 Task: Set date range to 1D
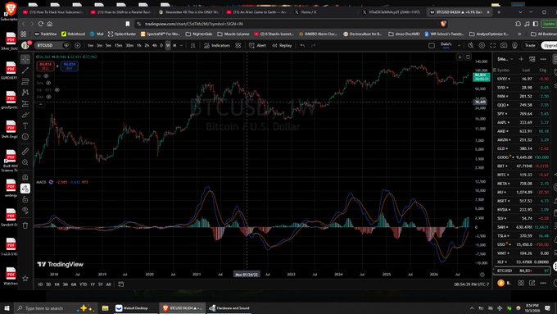pyautogui.click(x=40, y=284)
